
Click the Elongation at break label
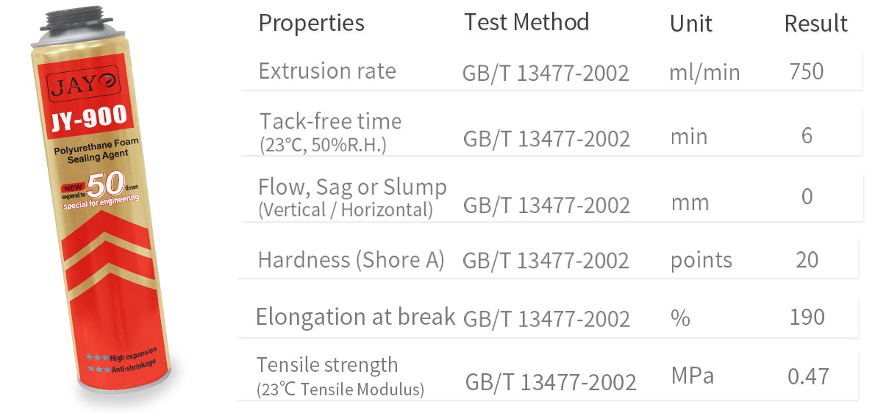point(355,317)
